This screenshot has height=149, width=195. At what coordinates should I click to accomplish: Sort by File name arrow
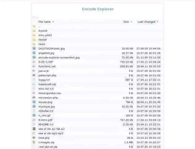[53, 22]
